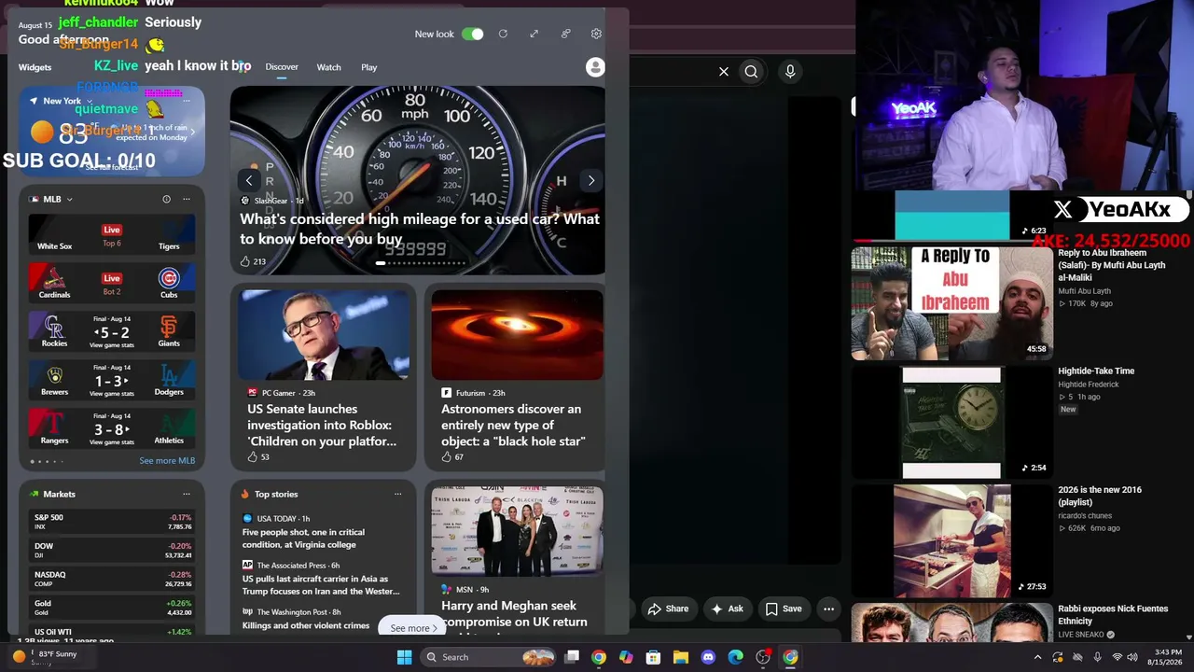
Task: Click the YouTube search magnifier button
Action: pyautogui.click(x=751, y=71)
